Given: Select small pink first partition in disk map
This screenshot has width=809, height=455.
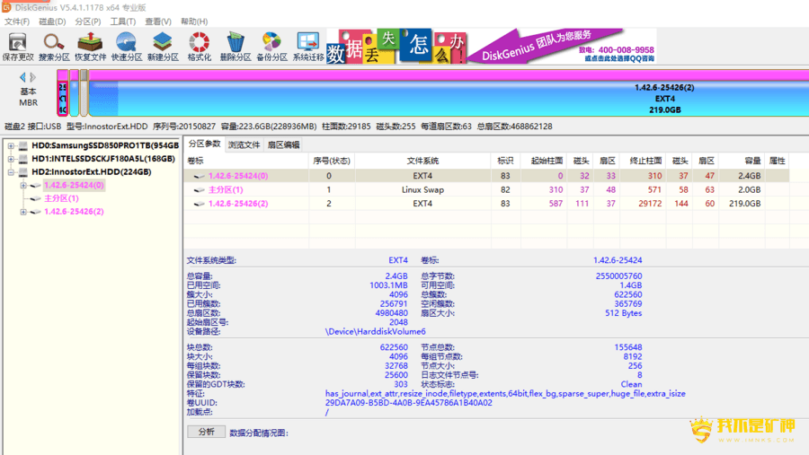Looking at the screenshot, I should coord(62,93).
